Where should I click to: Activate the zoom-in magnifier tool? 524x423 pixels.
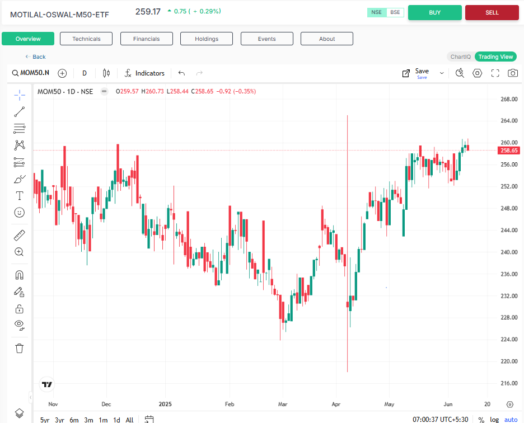(x=20, y=252)
